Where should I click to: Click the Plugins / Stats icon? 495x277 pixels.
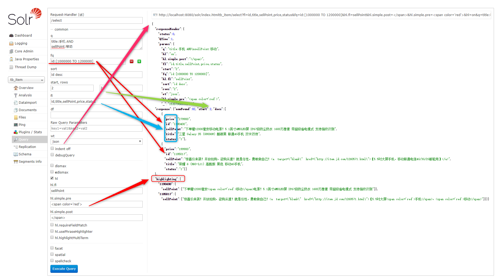pos(16,132)
